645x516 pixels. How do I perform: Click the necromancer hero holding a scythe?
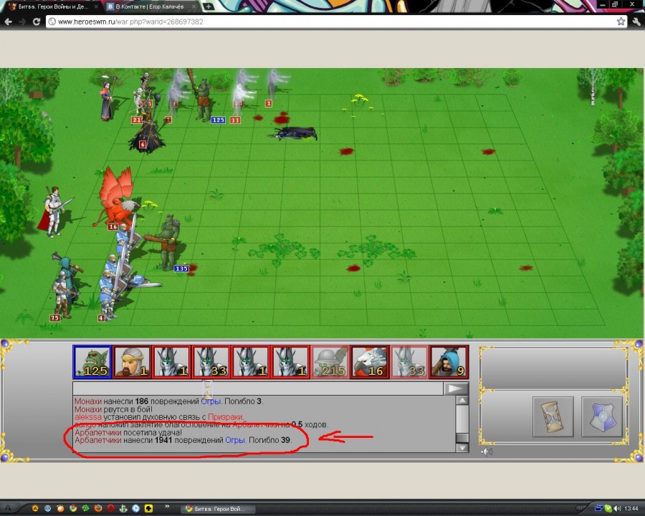pyautogui.click(x=107, y=99)
